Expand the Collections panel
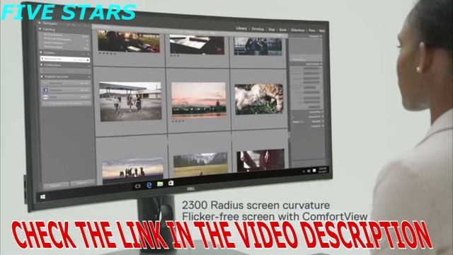The width and height of the screenshot is (453, 255). [x=41, y=64]
